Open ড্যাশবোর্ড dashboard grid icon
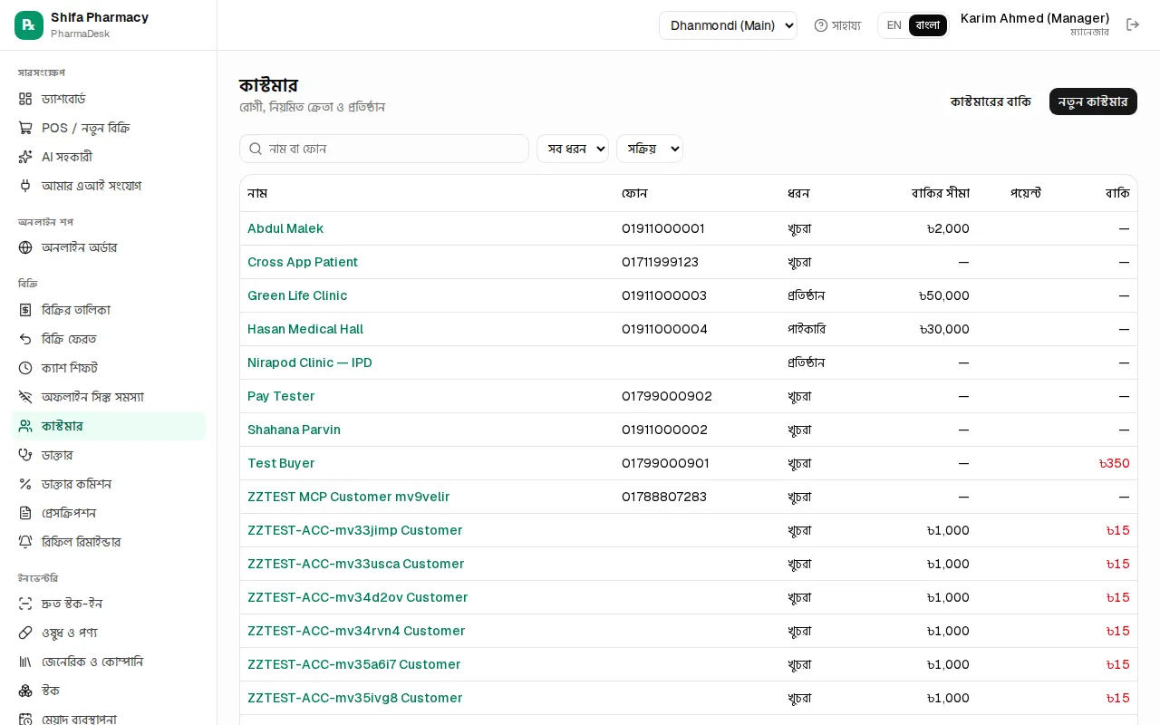1160x725 pixels. tap(25, 99)
